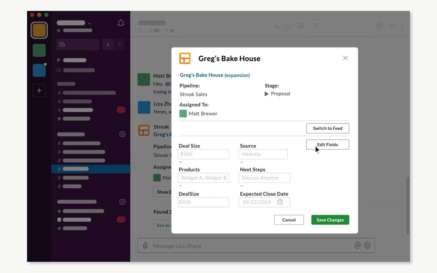Close the Greg's Bake House dialog
The height and width of the screenshot is (273, 437).
[x=345, y=58]
